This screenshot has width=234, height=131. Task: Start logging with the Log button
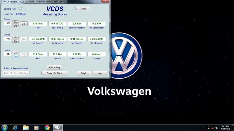[x=100, y=73]
